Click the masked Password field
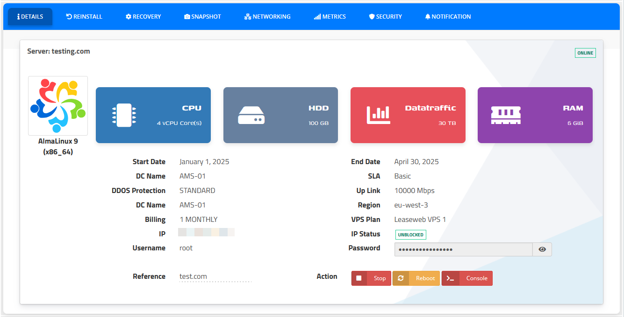 (x=463, y=249)
